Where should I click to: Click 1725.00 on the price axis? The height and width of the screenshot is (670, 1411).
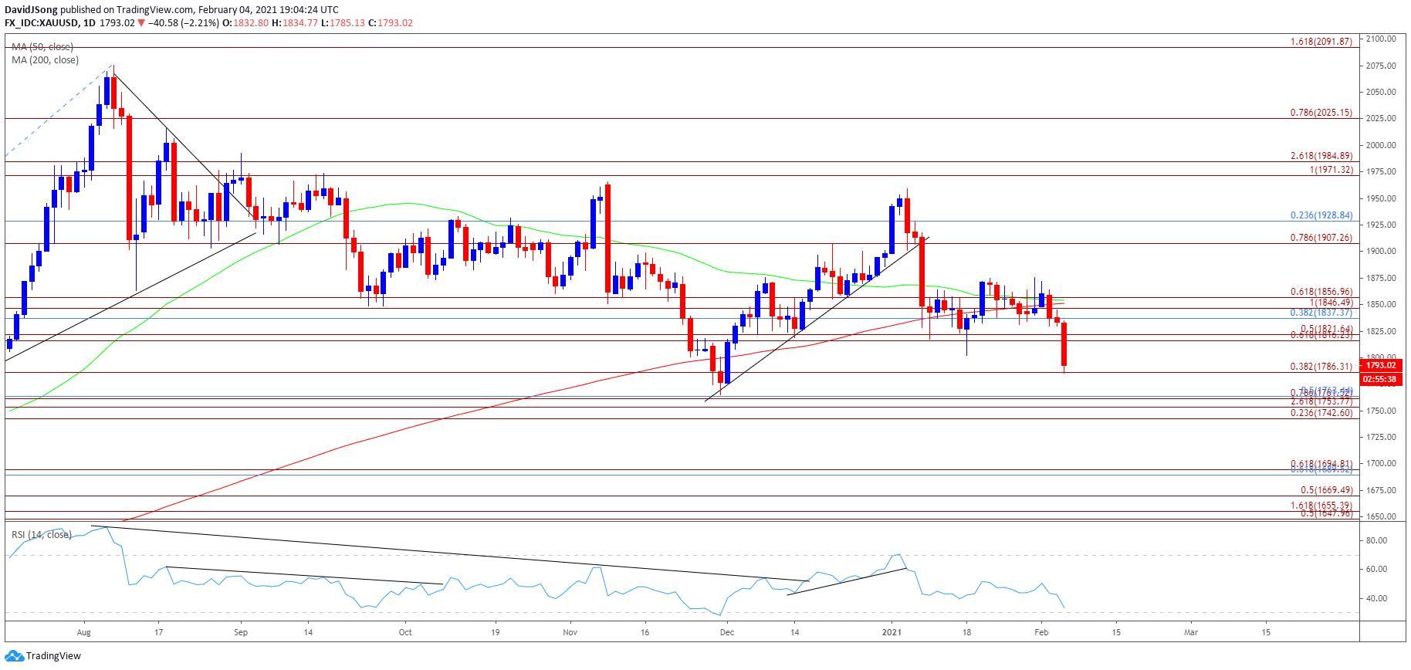pyautogui.click(x=1382, y=437)
